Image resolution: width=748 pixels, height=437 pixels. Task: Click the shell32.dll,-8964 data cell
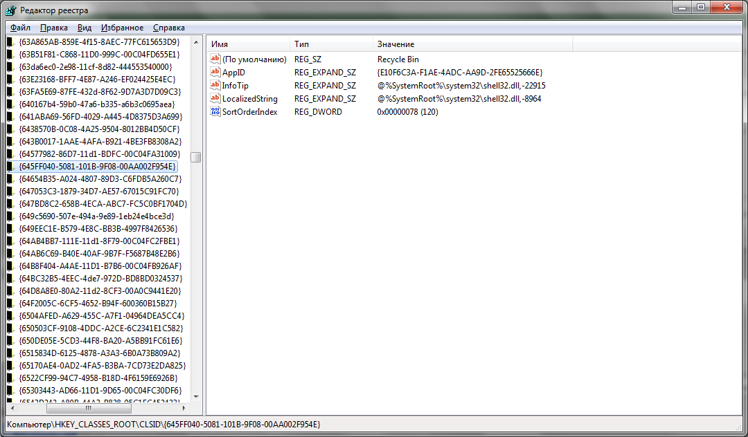459,99
